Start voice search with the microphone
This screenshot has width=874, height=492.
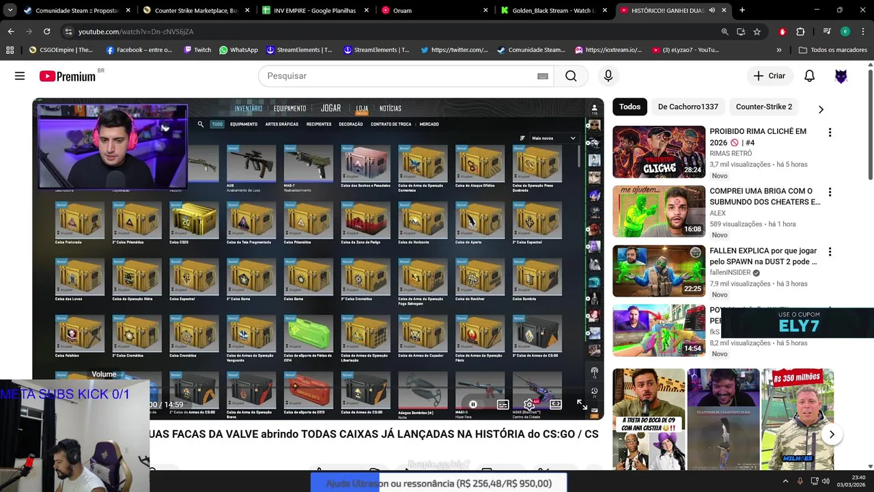tap(608, 76)
